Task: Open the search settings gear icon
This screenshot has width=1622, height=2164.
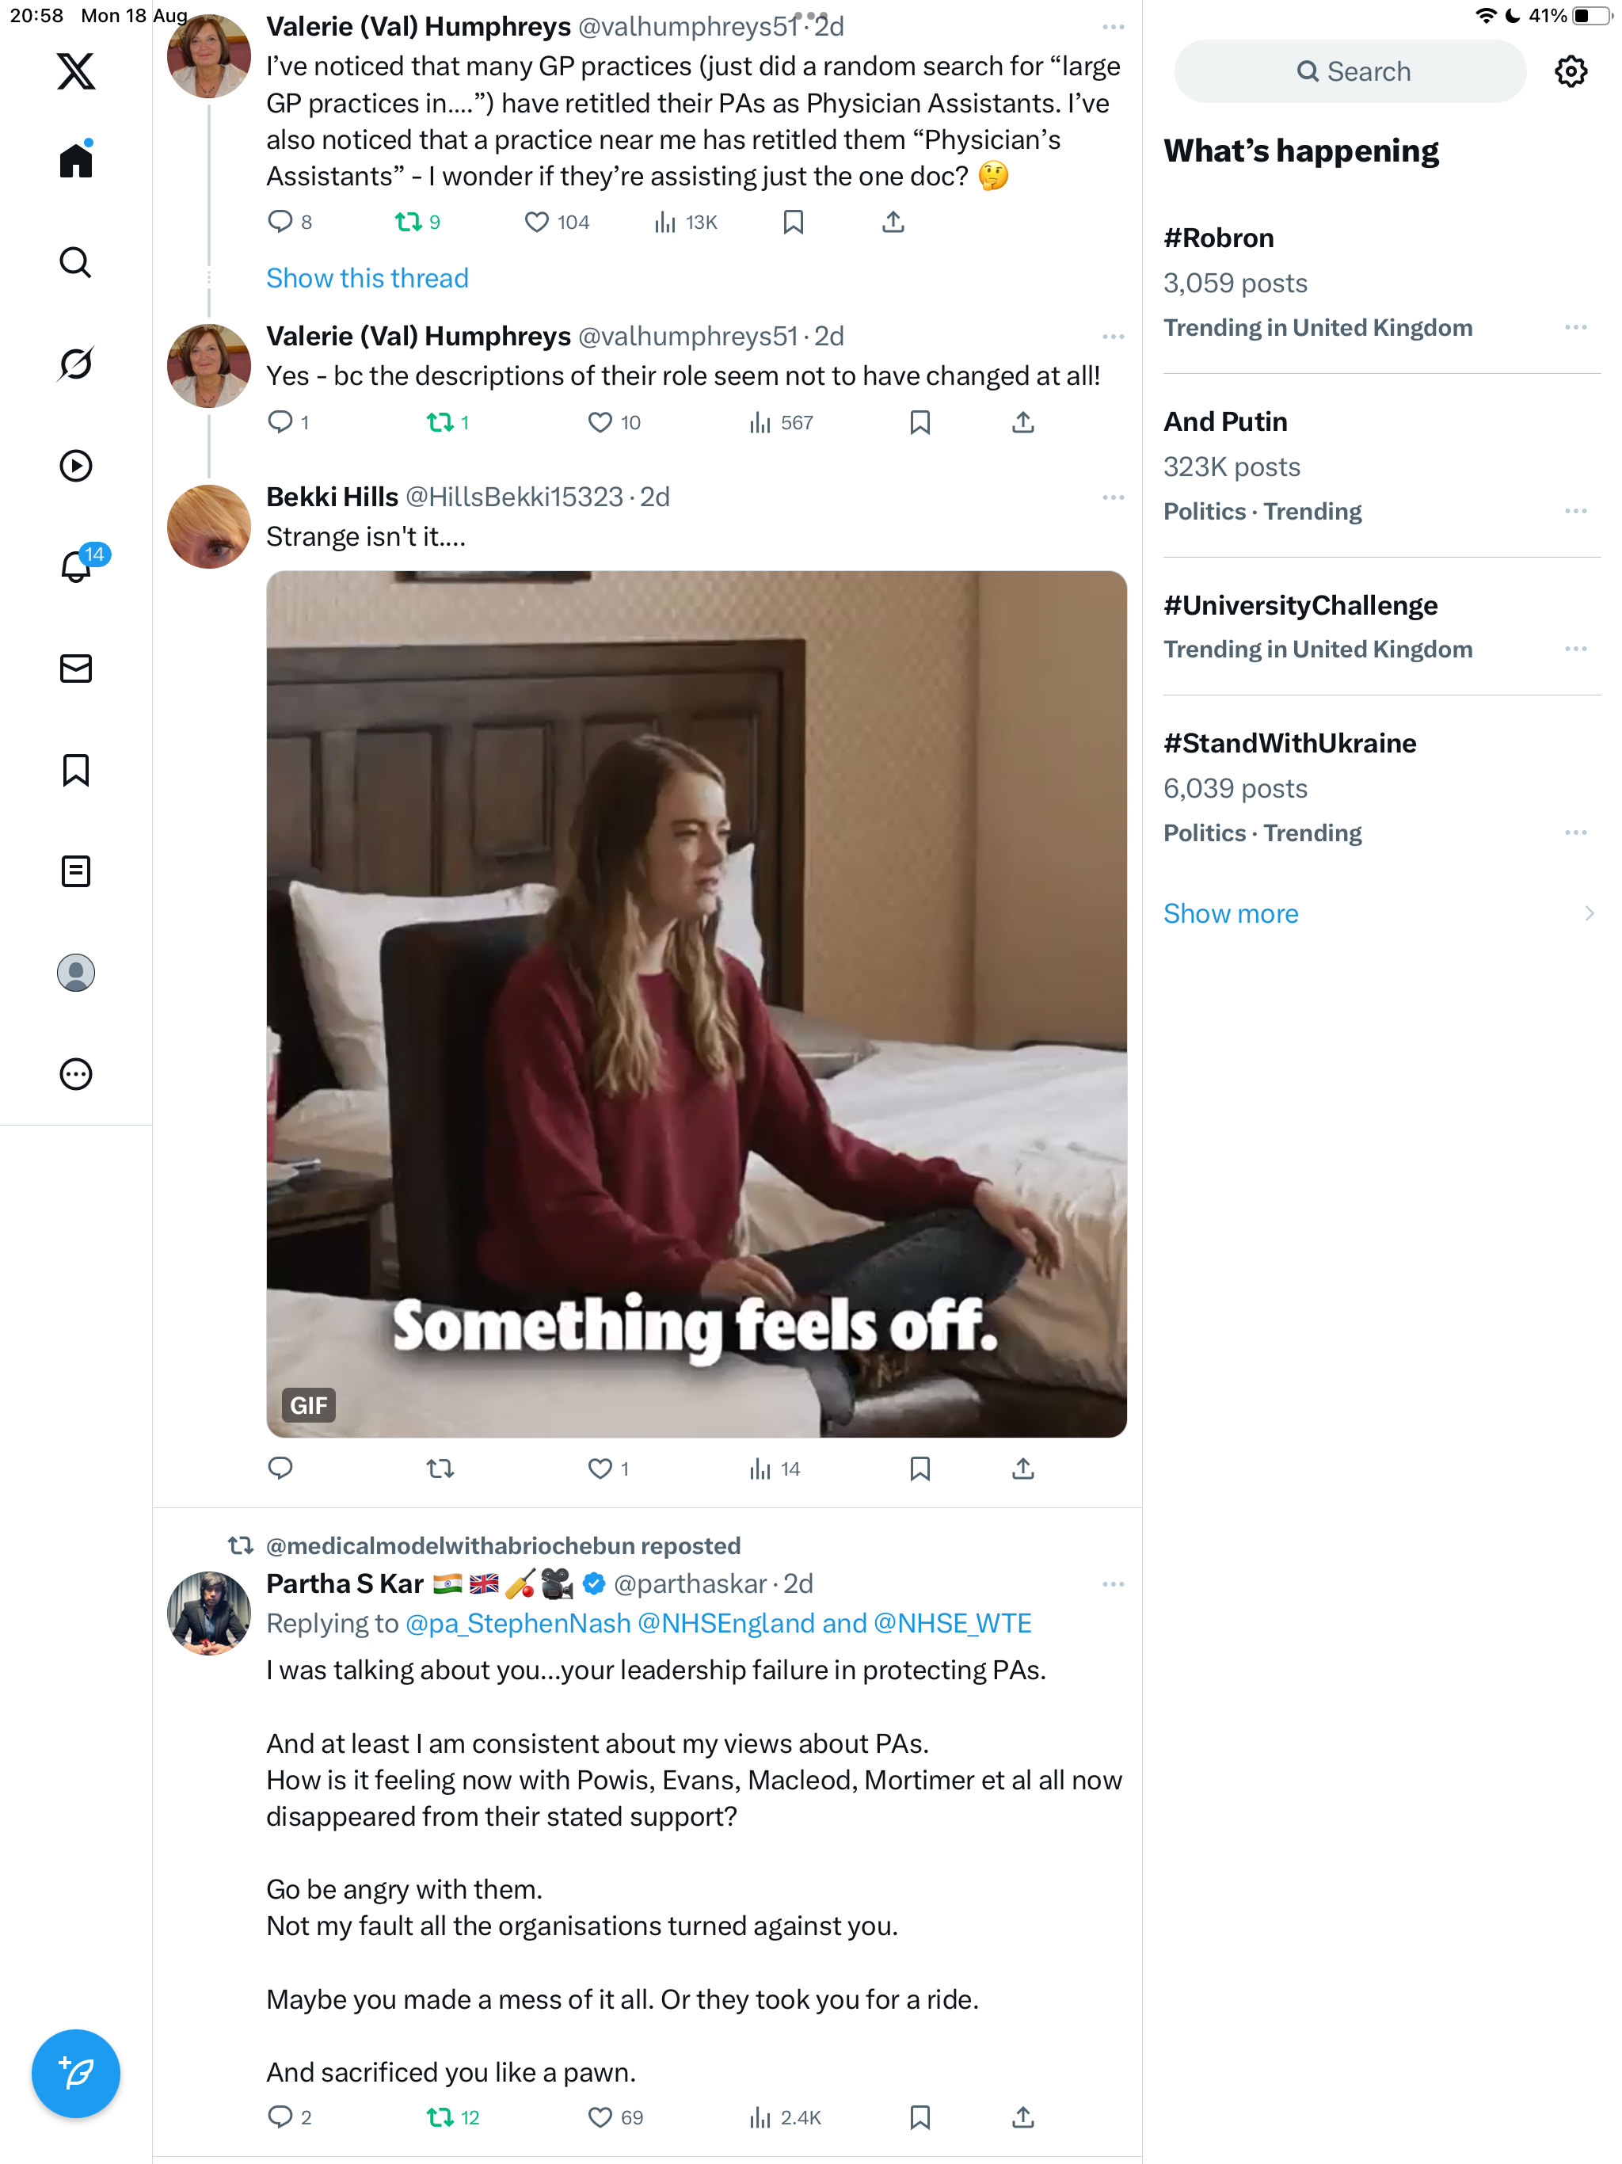Action: [x=1571, y=71]
